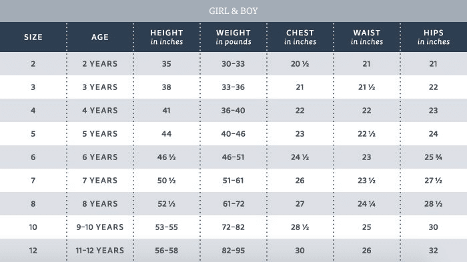Select the AGE column header
This screenshot has width=467, height=262.
[x=100, y=37]
